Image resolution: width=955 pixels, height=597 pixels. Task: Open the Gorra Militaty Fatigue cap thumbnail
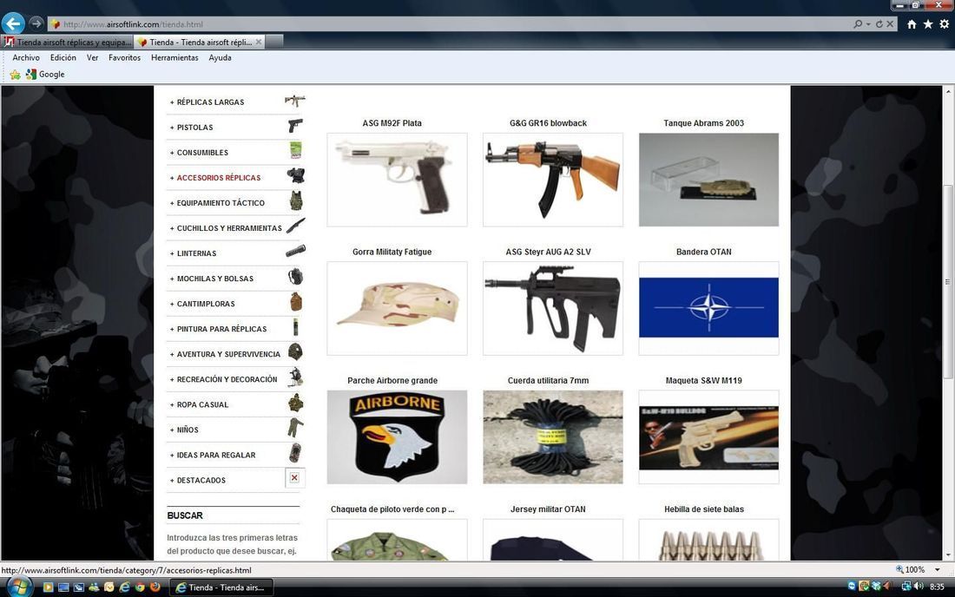pos(397,309)
